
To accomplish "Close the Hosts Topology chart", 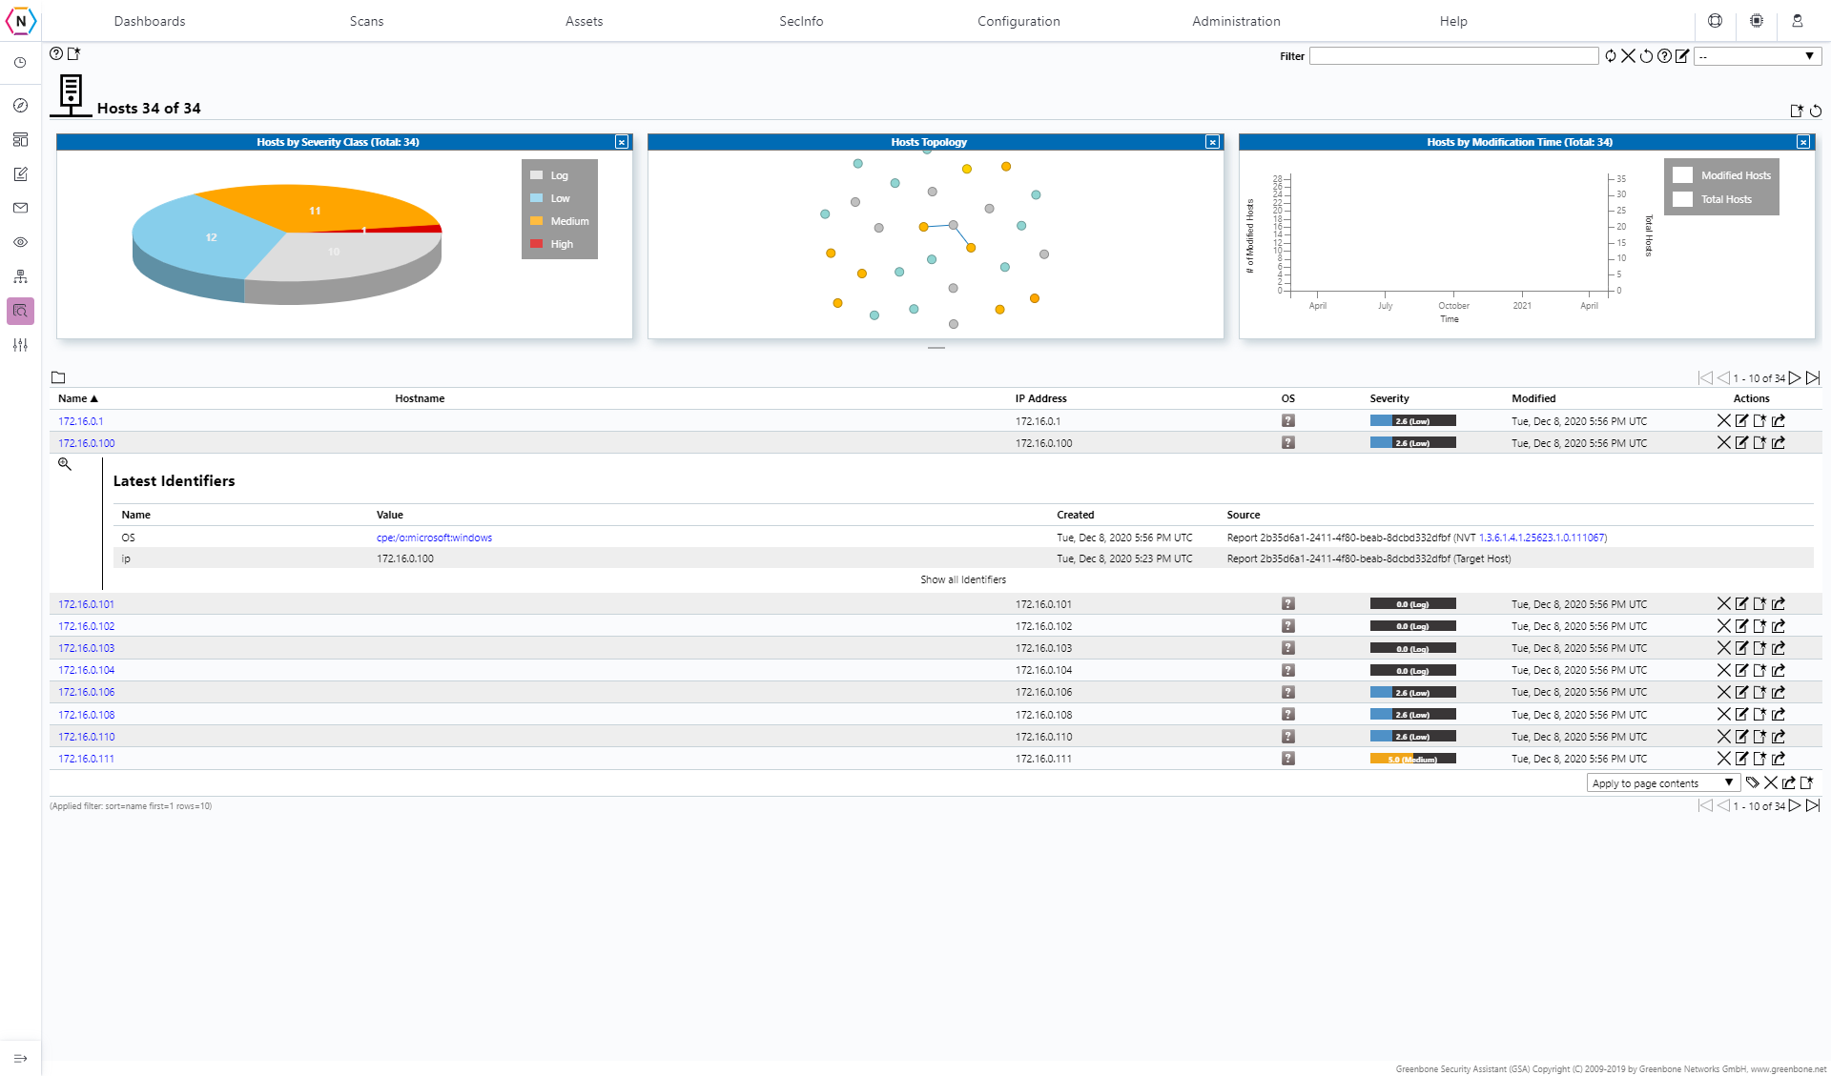I will click(1213, 142).
